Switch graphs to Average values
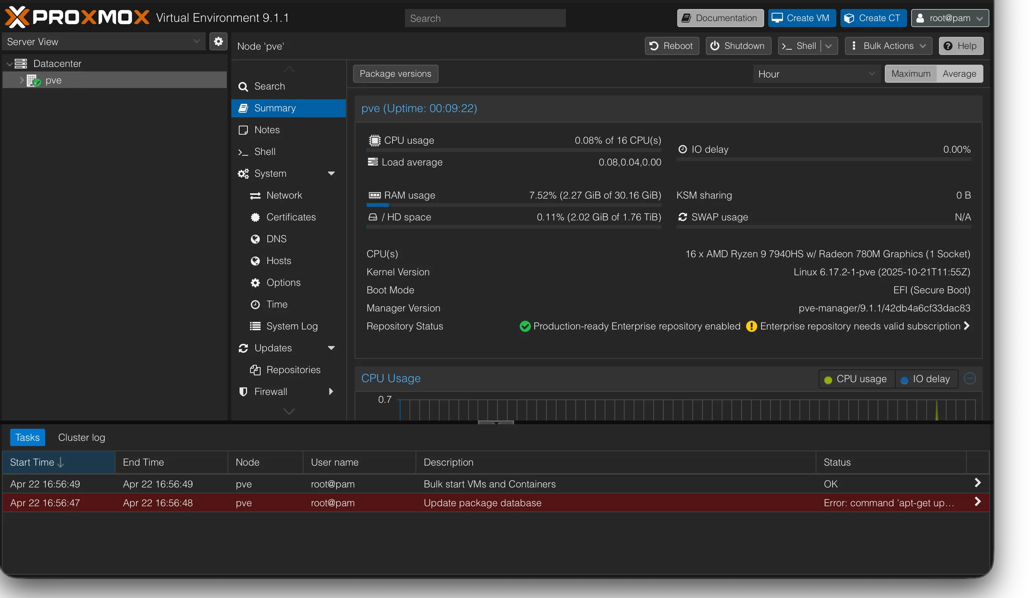 point(959,73)
